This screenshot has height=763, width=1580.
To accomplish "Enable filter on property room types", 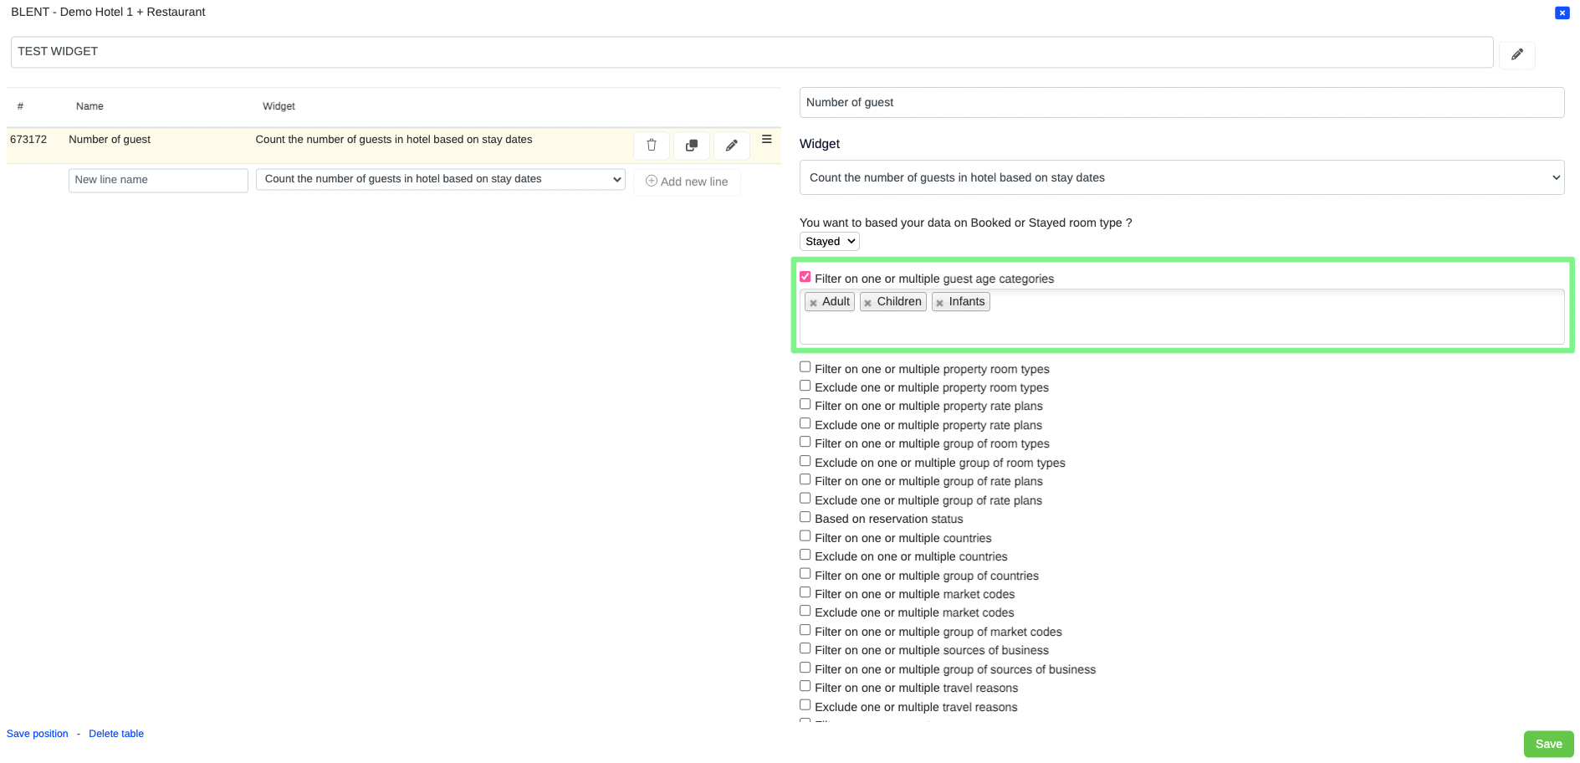I will (805, 367).
